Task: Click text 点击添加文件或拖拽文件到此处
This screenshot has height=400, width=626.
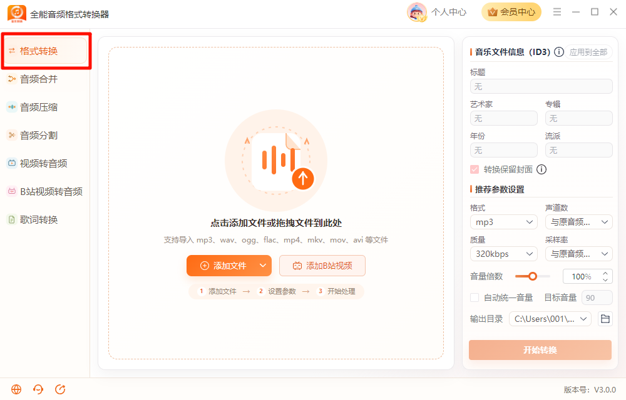Action: pos(276,223)
